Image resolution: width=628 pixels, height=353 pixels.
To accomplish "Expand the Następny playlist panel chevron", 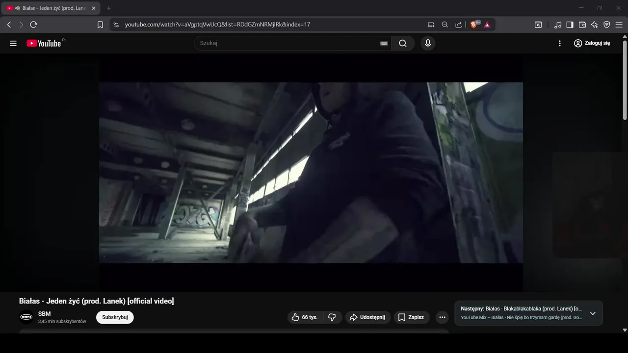I will (x=593, y=313).
